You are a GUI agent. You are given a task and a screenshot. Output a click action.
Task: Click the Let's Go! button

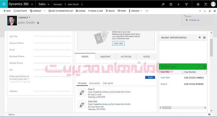pos(118,44)
